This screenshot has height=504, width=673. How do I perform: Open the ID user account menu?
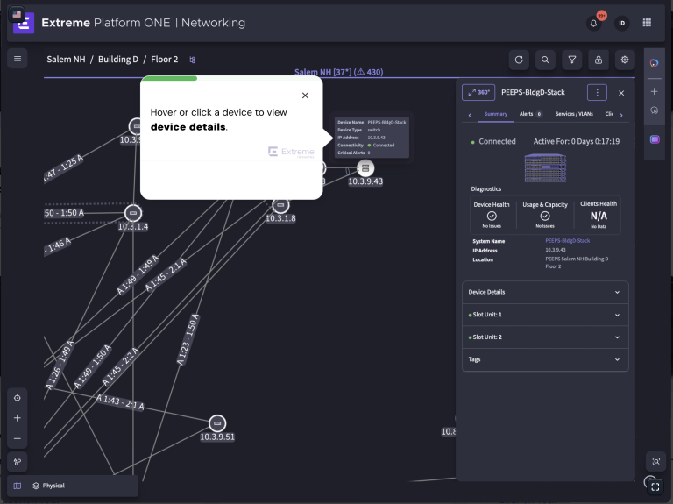621,23
